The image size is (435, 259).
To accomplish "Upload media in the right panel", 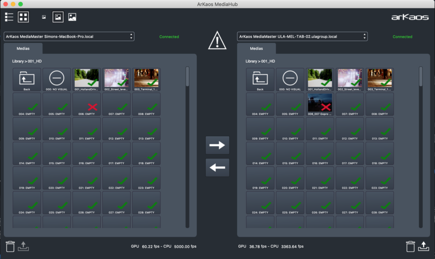I will tap(424, 246).
